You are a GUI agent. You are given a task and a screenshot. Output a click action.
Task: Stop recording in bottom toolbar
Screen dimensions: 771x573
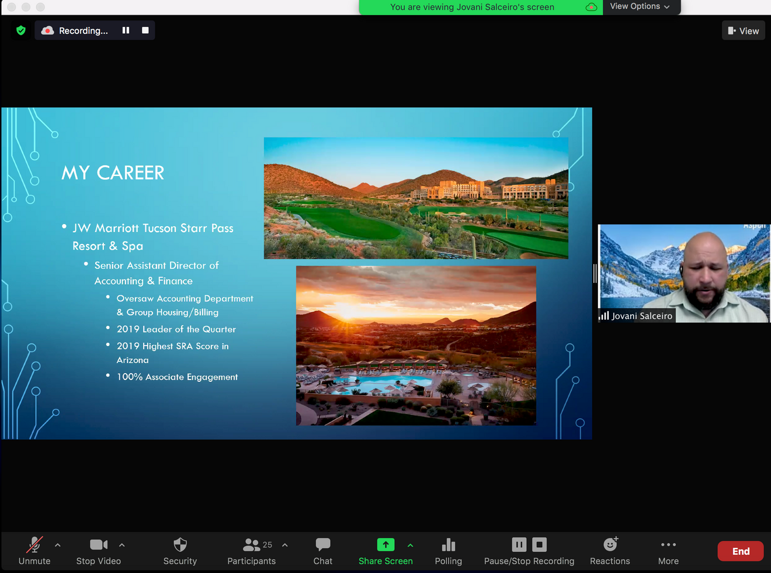[x=539, y=544]
